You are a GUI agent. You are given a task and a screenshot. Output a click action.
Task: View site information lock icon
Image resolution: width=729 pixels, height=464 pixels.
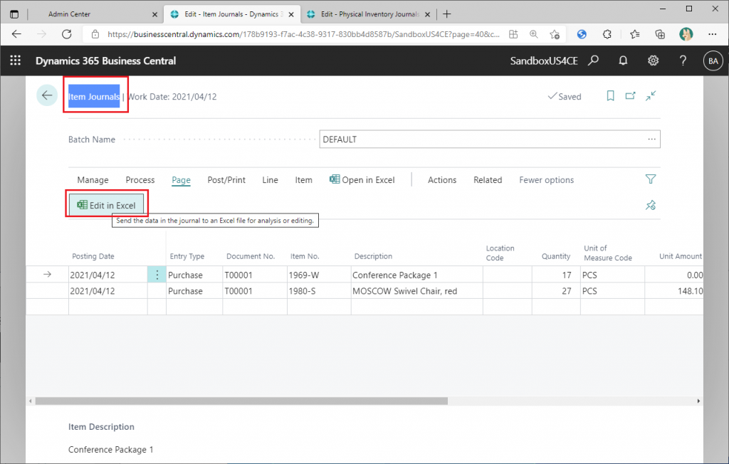(95, 34)
